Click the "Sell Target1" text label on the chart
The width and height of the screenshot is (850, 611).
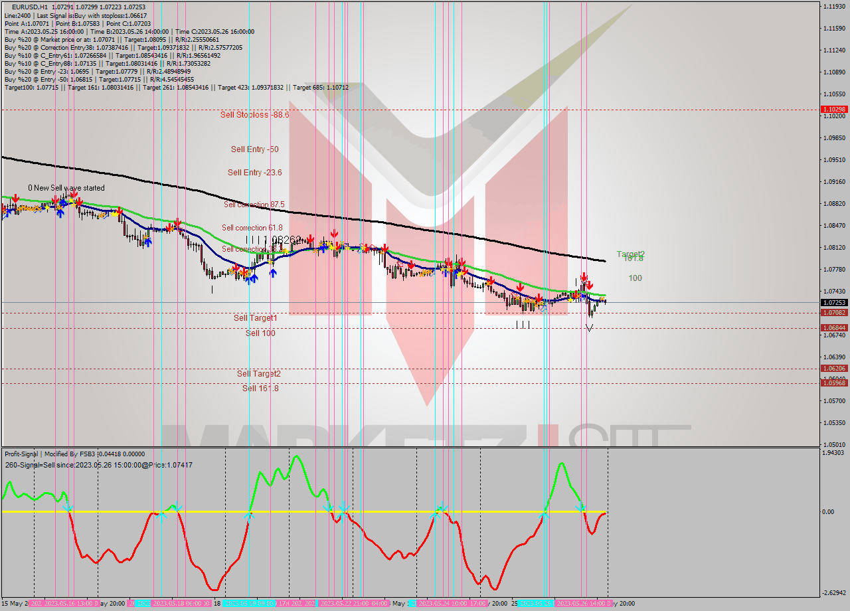pyautogui.click(x=252, y=317)
